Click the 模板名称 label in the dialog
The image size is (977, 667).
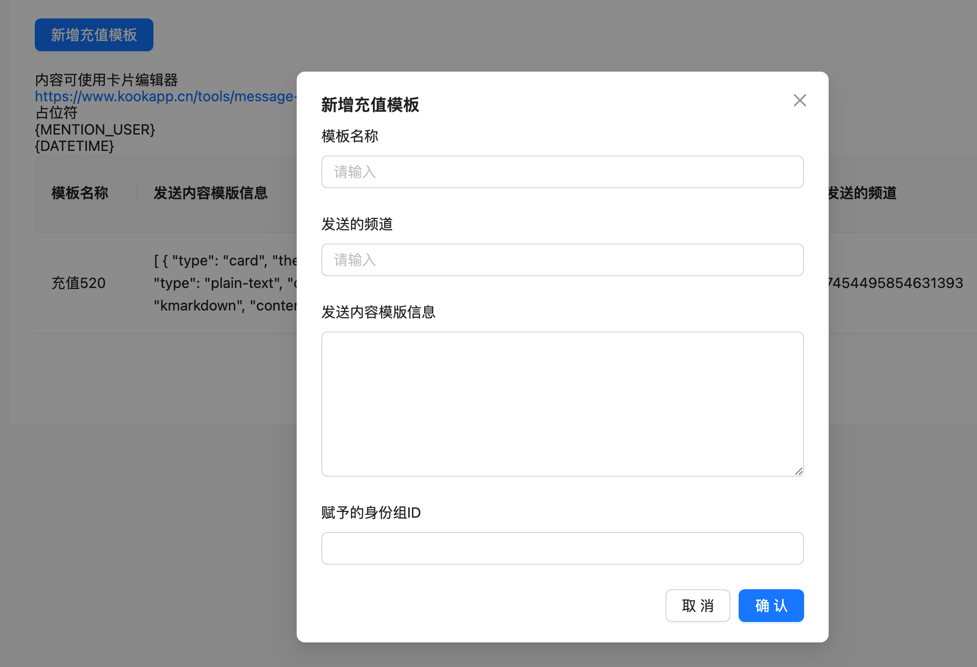[x=350, y=136]
